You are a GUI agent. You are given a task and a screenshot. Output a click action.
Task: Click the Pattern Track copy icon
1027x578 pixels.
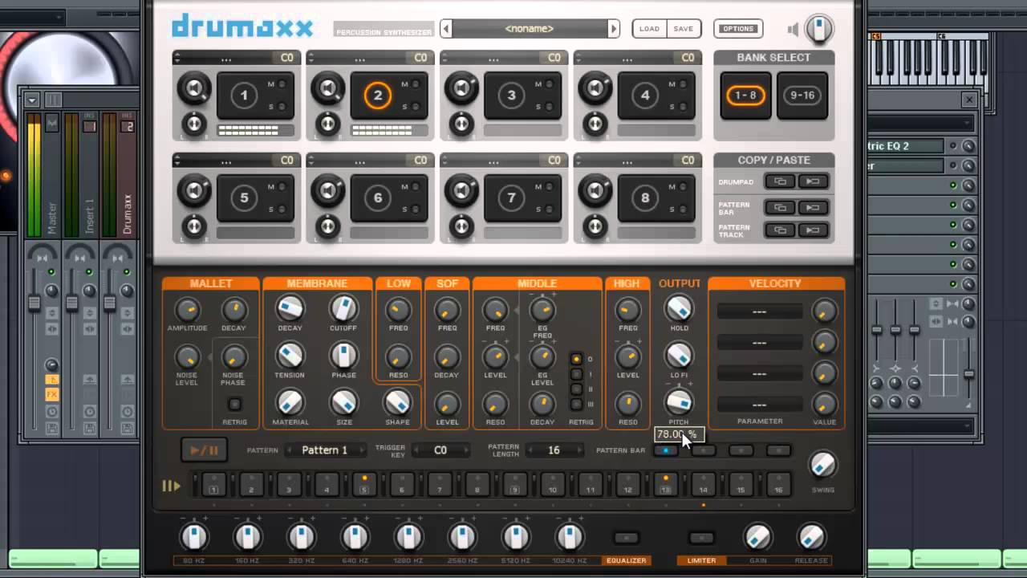click(x=779, y=230)
